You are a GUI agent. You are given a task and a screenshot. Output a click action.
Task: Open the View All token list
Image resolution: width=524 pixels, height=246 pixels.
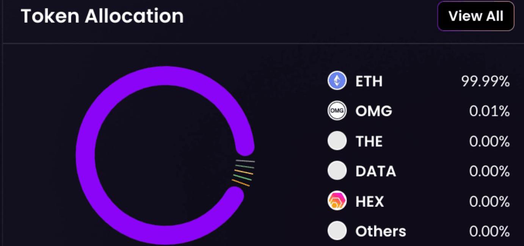point(475,16)
